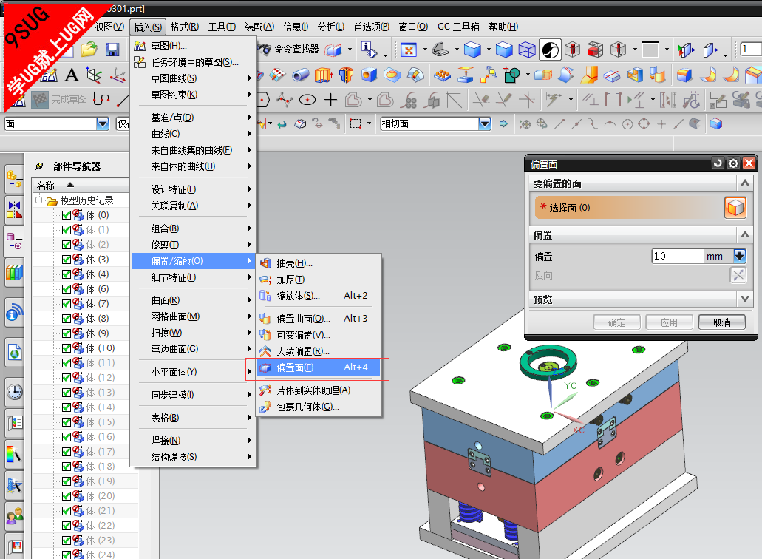762x559 pixels.
Task: Open the 帮助(H) menu
Action: [x=503, y=27]
